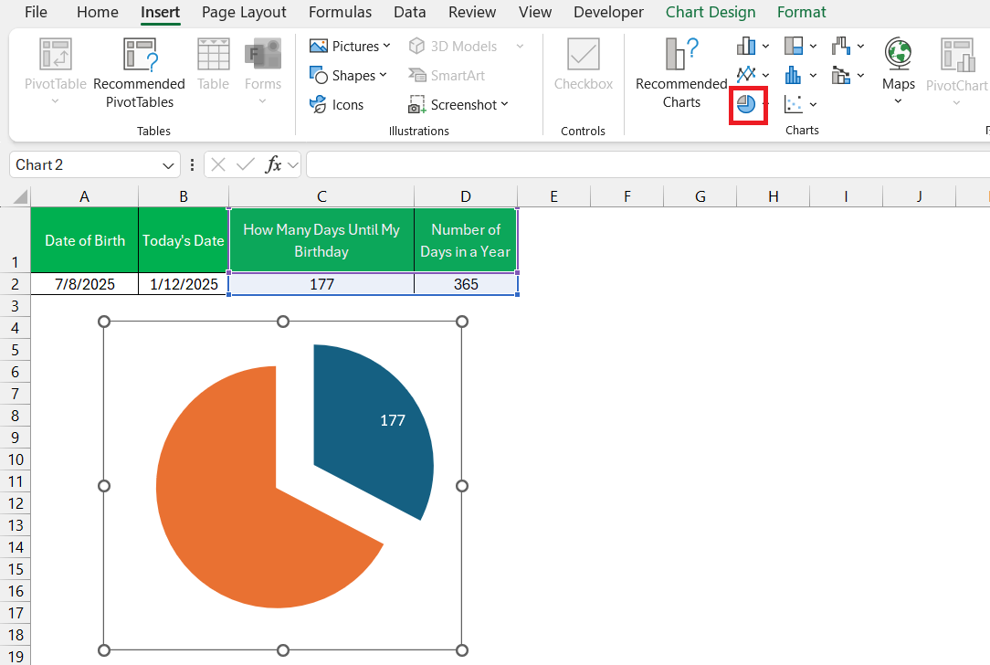Open Insert Waterfall or Stock Chart menu
This screenshot has width=990, height=665.
point(848,46)
